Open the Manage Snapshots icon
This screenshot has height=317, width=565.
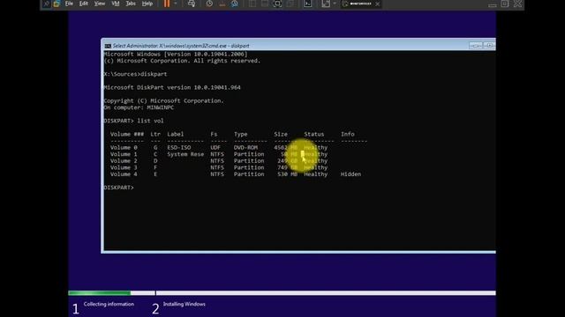[x=235, y=4]
